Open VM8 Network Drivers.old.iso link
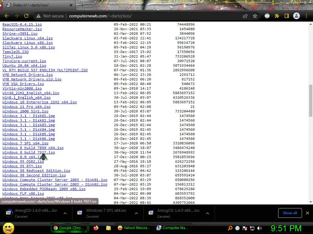This screenshot has width=313, height=234. click(32, 80)
